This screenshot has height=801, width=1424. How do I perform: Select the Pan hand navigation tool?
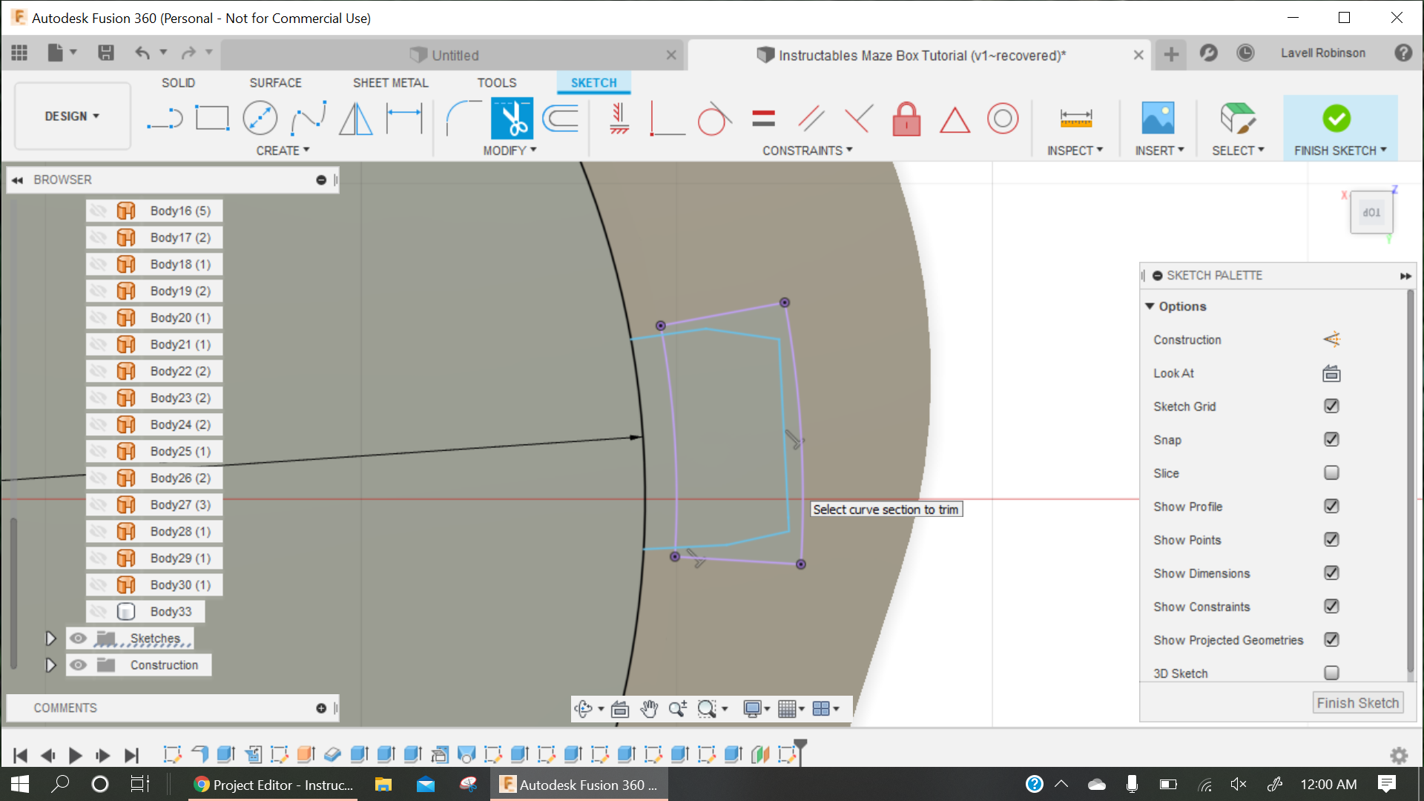[649, 709]
